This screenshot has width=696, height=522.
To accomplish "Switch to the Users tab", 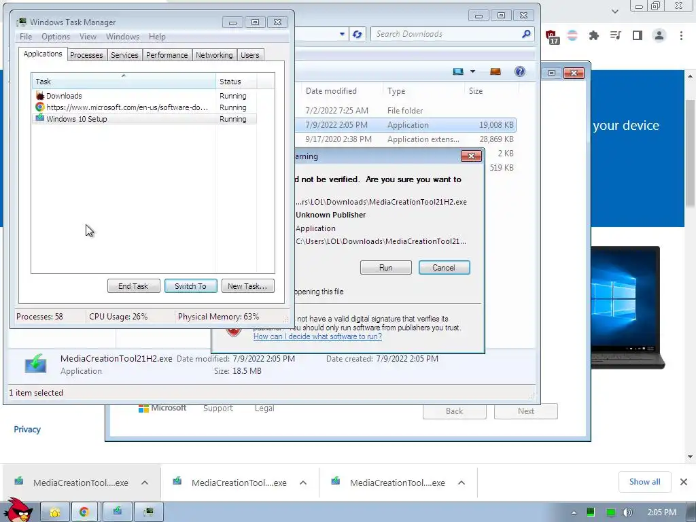I will (x=250, y=55).
